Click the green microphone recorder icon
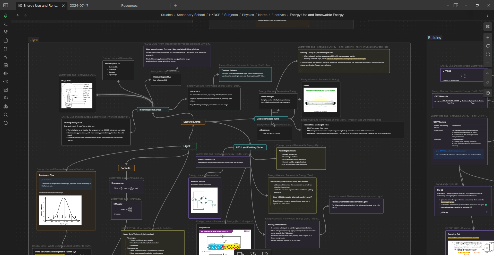 (6, 16)
